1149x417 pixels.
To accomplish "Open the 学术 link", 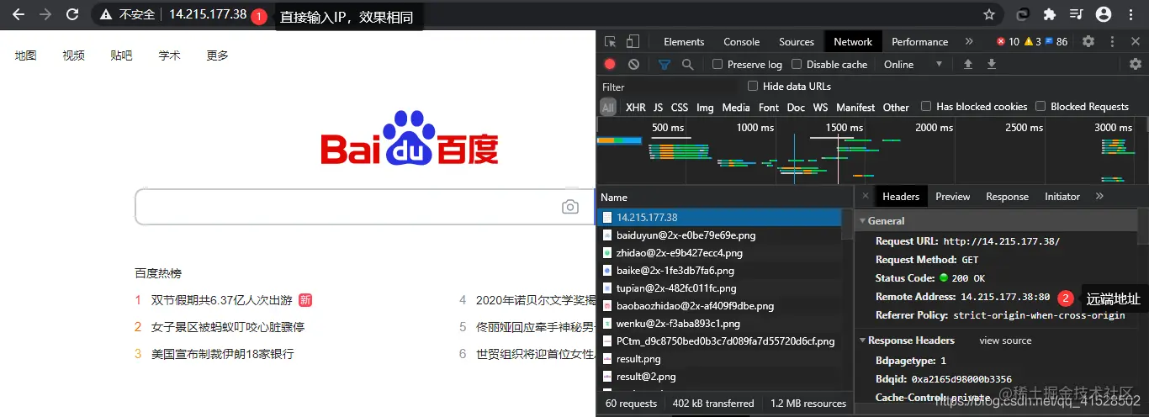I will 169,55.
